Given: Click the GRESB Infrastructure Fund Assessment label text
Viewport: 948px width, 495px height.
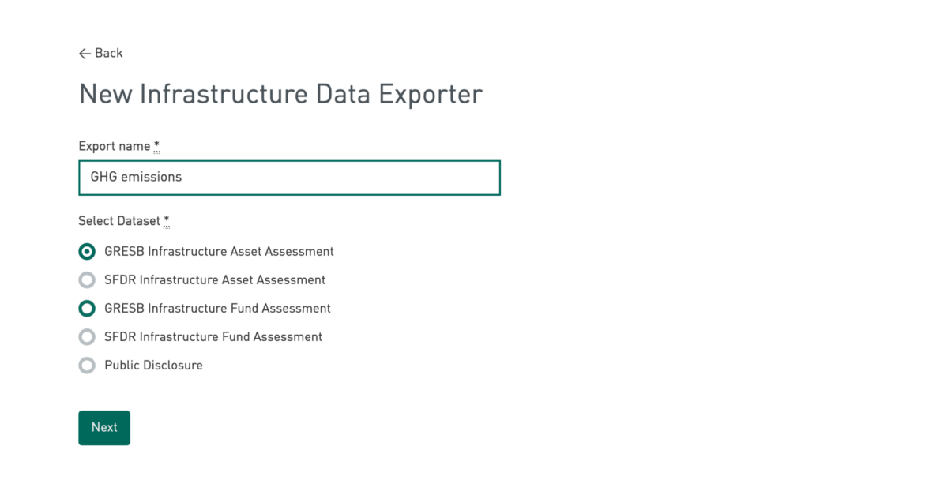Looking at the screenshot, I should (217, 309).
